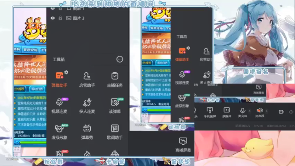Start 多人连麦 in the main toolbox
The height and width of the screenshot is (166, 295).
[87, 106]
